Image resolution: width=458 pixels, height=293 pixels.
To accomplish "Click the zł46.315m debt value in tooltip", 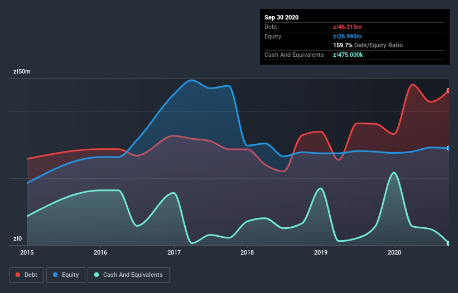I will [x=348, y=27].
